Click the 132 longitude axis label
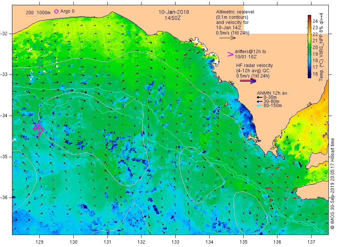337x247 pixels. pos(142,242)
